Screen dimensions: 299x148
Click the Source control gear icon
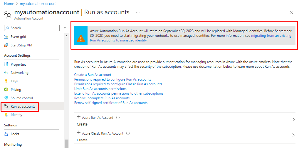click(6, 98)
